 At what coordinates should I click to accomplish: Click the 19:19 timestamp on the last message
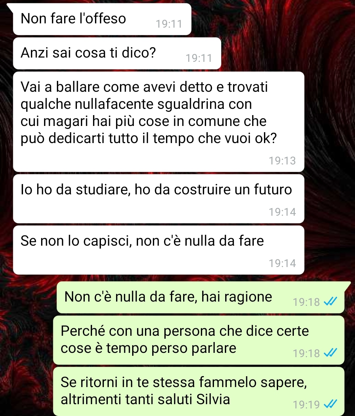coord(306,404)
